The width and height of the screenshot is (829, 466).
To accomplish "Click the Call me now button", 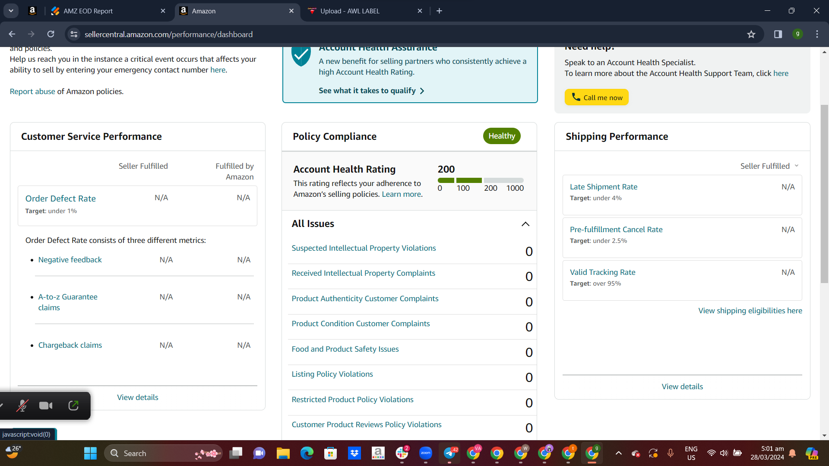I will coord(596,97).
